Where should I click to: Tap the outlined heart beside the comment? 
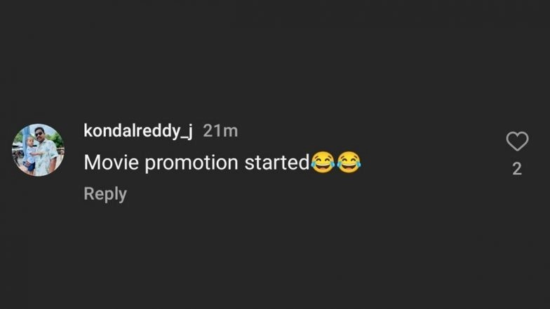pyautogui.click(x=517, y=142)
